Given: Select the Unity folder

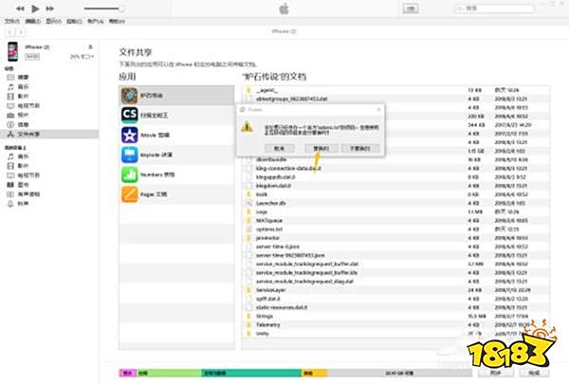Looking at the screenshot, I should tap(395, 334).
